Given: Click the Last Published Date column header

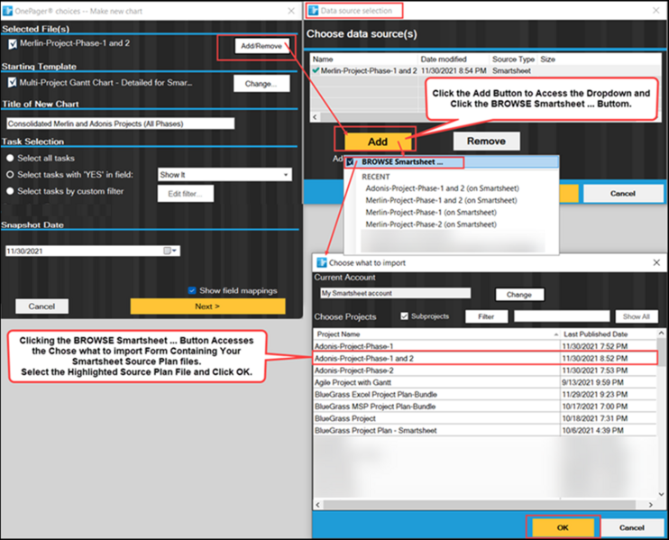Looking at the screenshot, I should point(609,334).
